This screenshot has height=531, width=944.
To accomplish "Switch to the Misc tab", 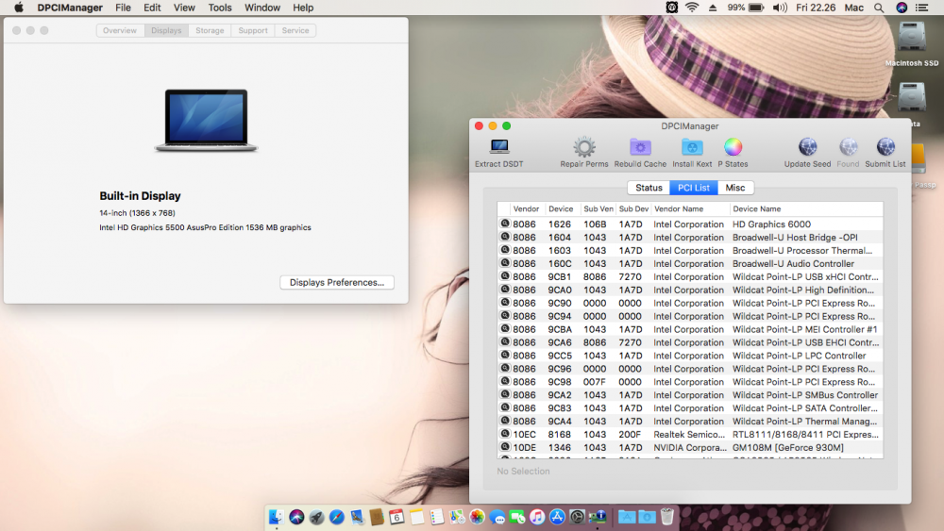I will (735, 188).
